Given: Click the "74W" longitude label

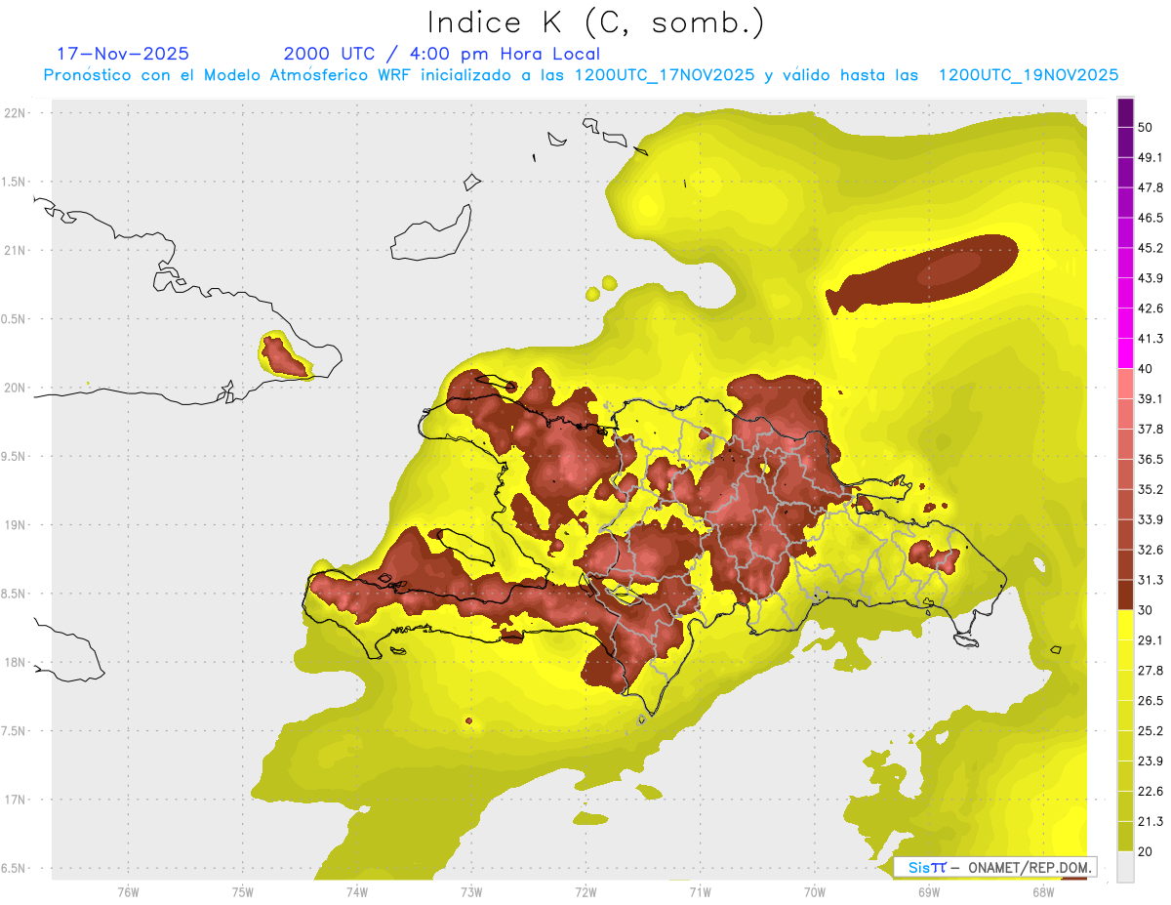Looking at the screenshot, I should (x=357, y=891).
